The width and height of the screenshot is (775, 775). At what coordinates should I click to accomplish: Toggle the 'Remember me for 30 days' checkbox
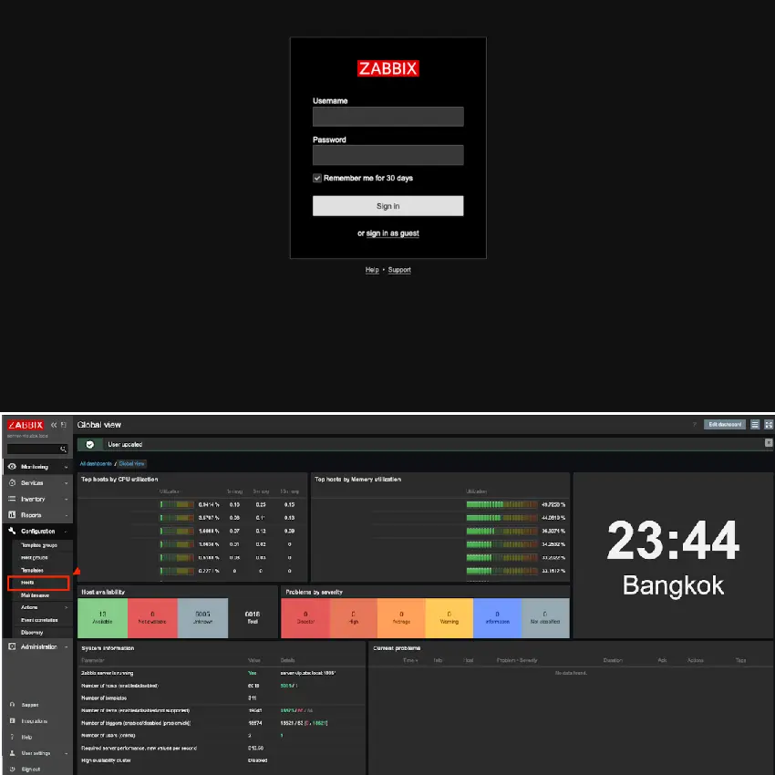317,178
